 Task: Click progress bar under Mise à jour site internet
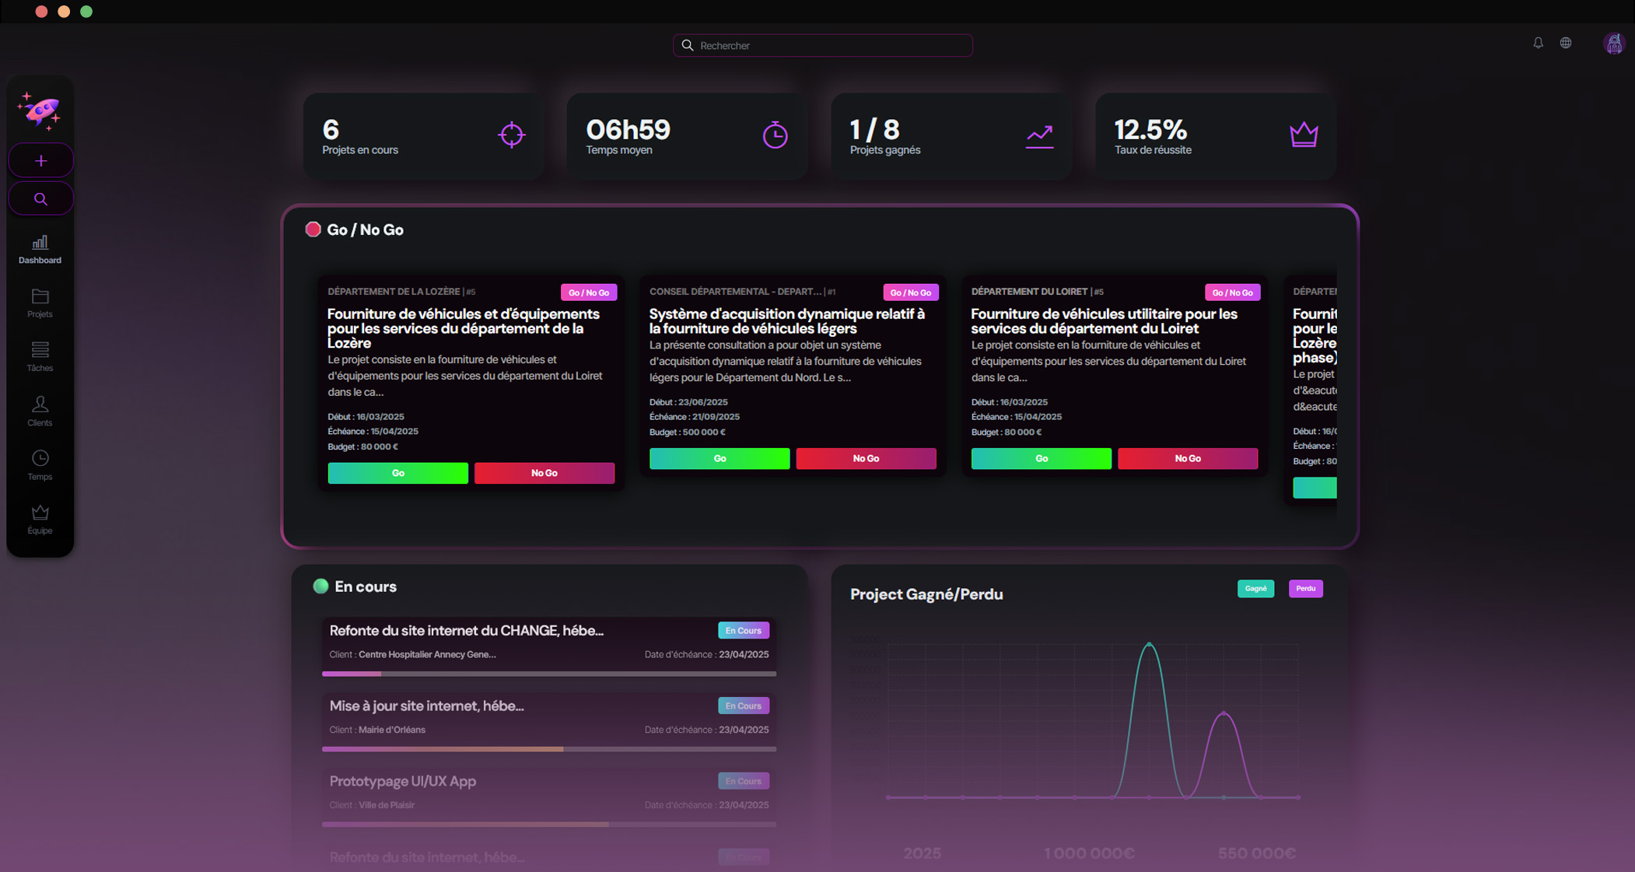(x=549, y=749)
